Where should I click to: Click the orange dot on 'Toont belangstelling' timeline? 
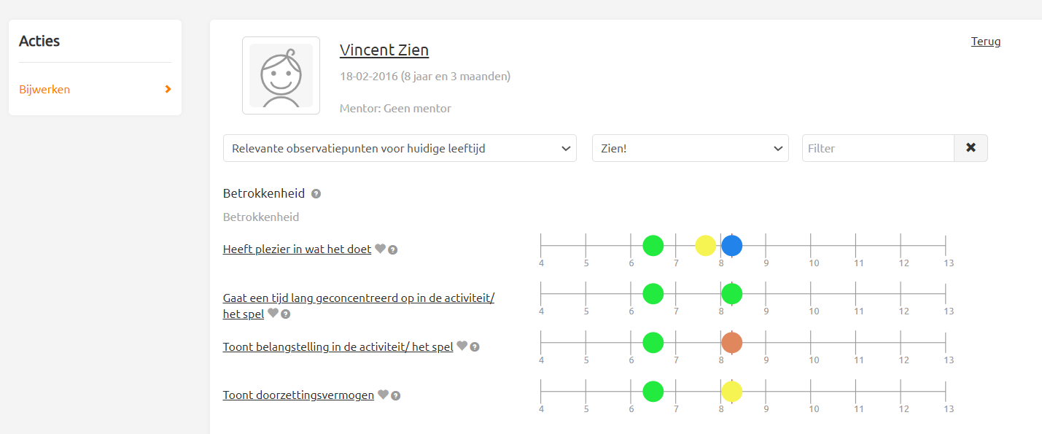[731, 342]
